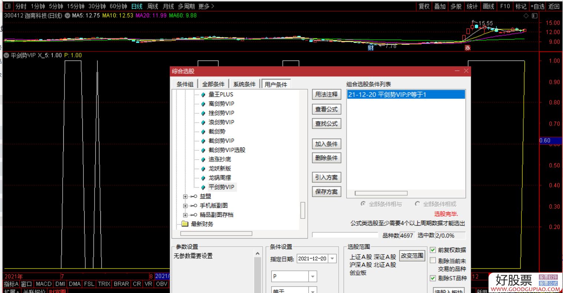Select the 平剑势VIP formula in the tree
This screenshot has width=563, height=293.
pyautogui.click(x=221, y=187)
